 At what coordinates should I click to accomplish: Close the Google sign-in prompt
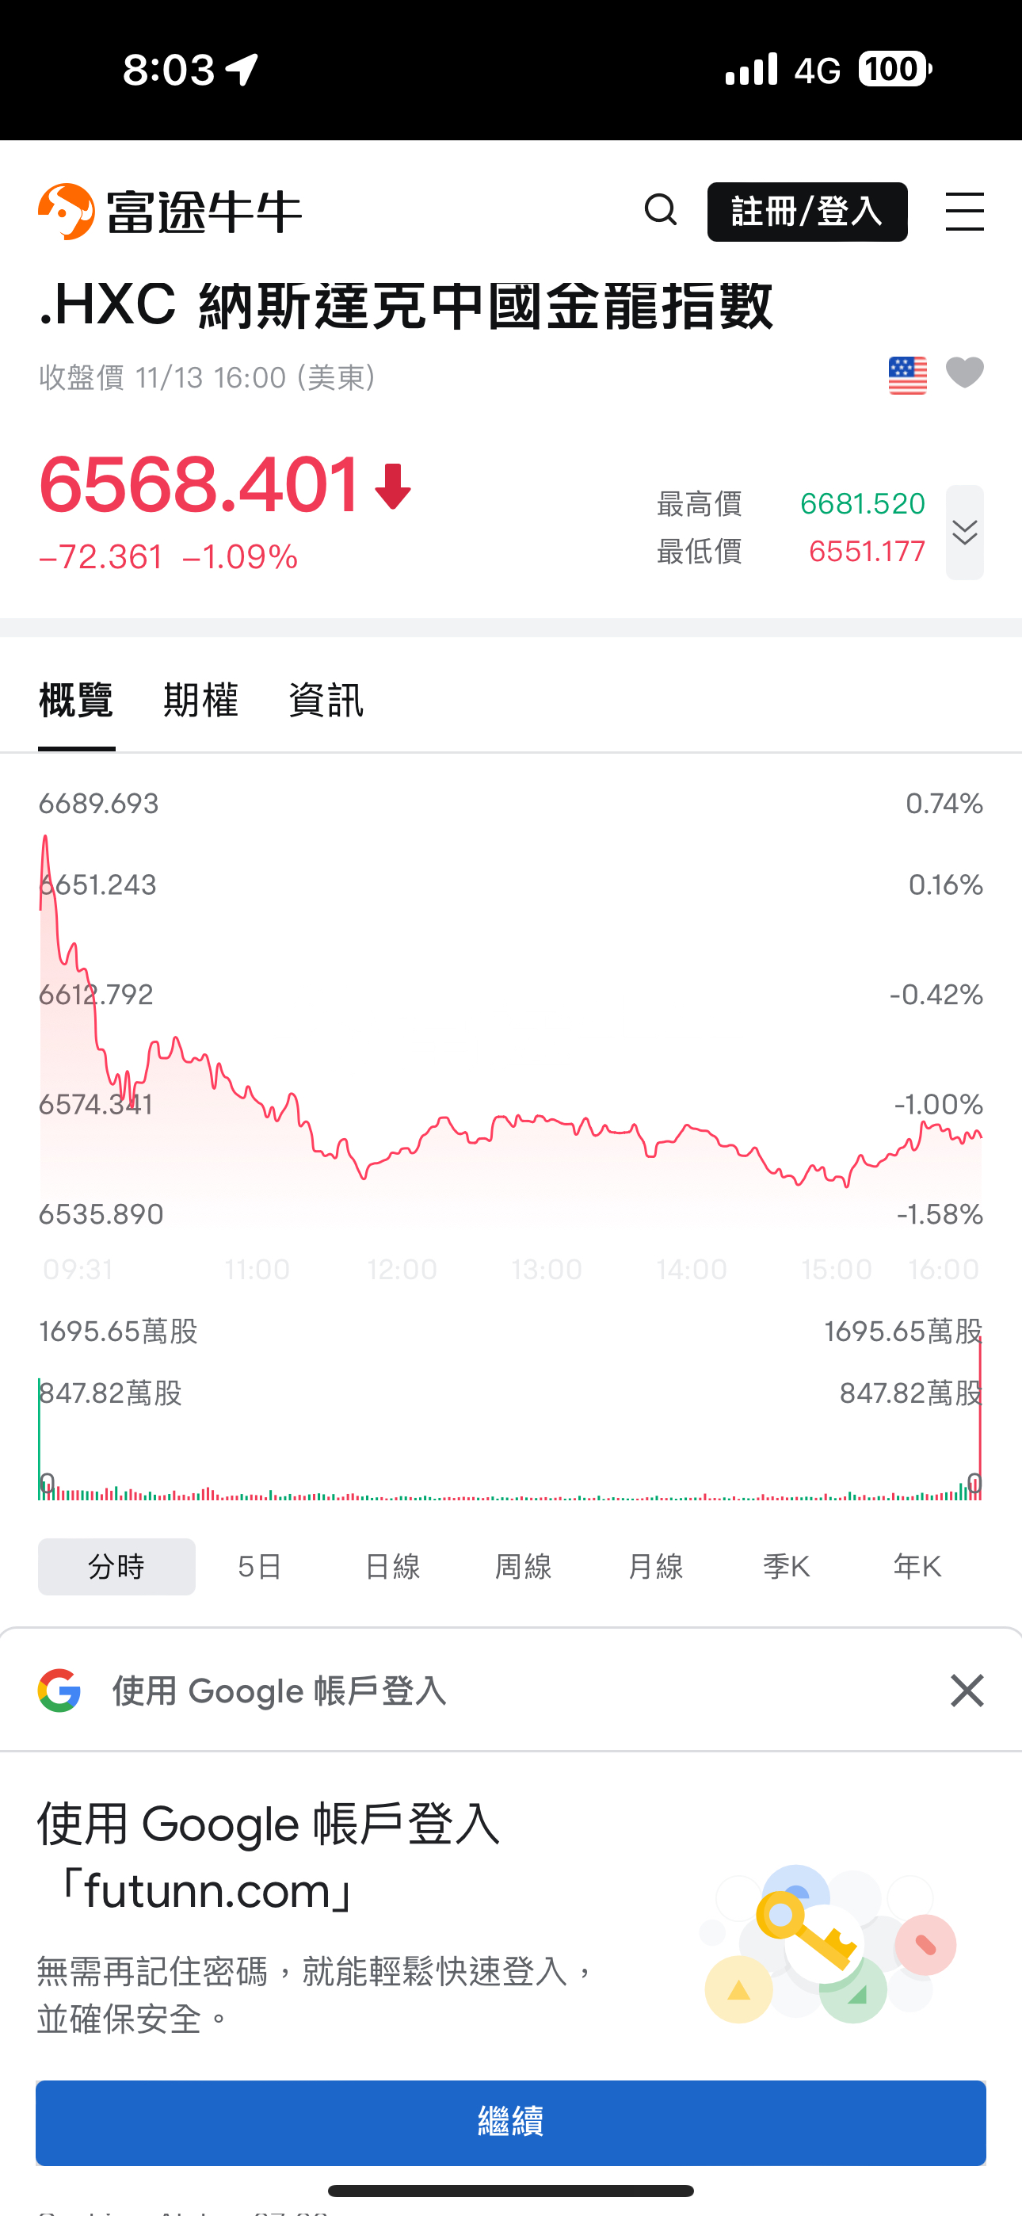[966, 1691]
